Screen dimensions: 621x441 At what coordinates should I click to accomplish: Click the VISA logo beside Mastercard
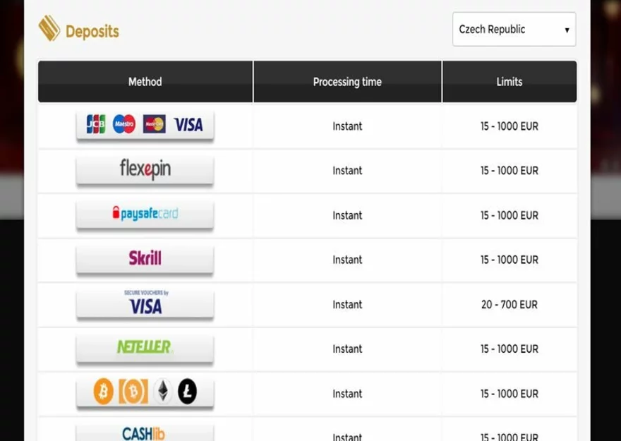[x=188, y=125]
